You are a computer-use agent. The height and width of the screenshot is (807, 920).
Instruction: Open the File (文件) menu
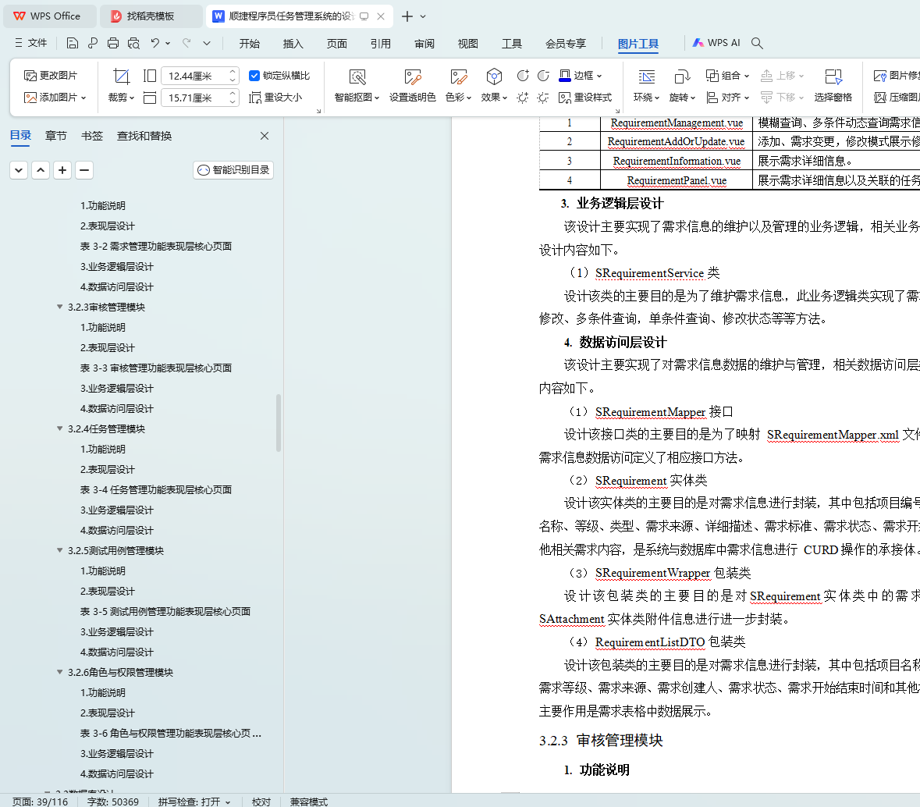tap(30, 43)
